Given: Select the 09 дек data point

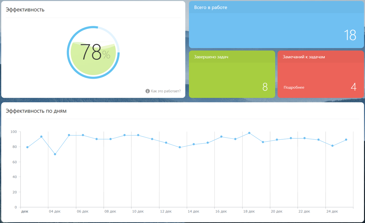Looking at the screenshot, I should pyautogui.click(x=124, y=135).
